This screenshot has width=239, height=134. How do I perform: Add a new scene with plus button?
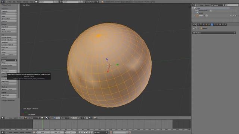79,2
